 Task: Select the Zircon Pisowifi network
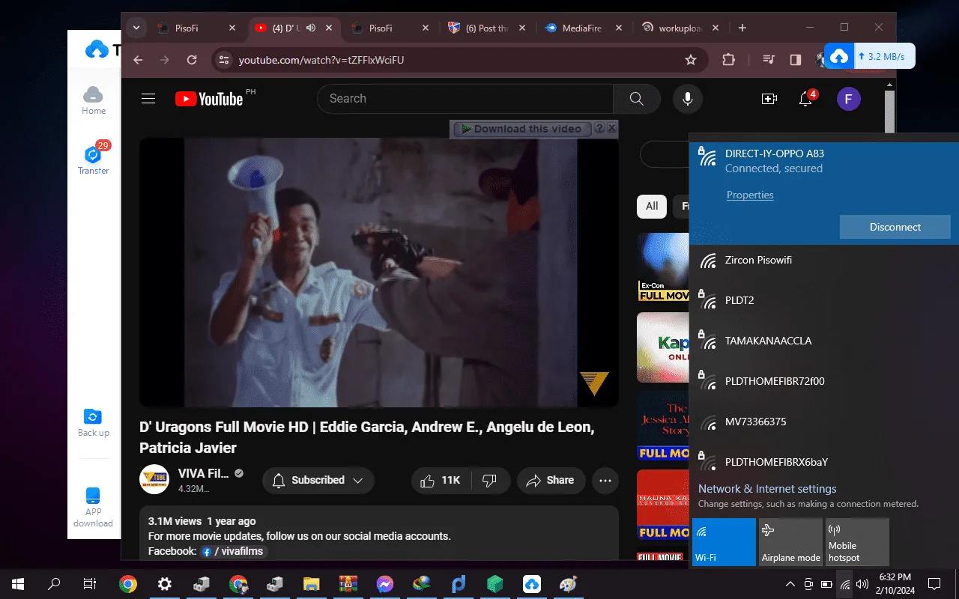(x=824, y=261)
